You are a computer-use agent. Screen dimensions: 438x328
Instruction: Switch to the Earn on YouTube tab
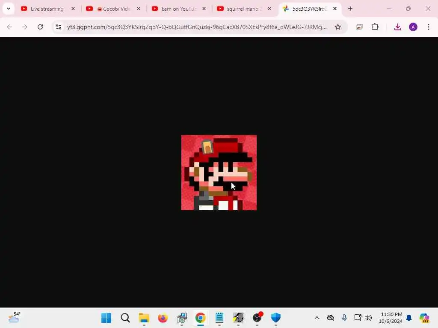(179, 9)
